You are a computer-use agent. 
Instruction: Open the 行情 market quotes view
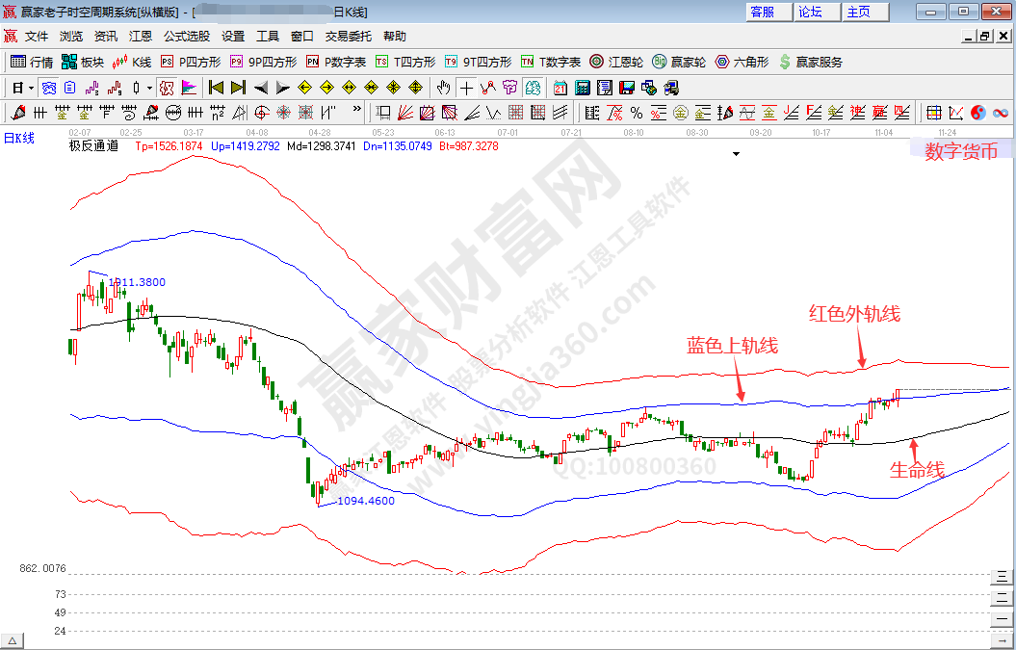(x=31, y=62)
